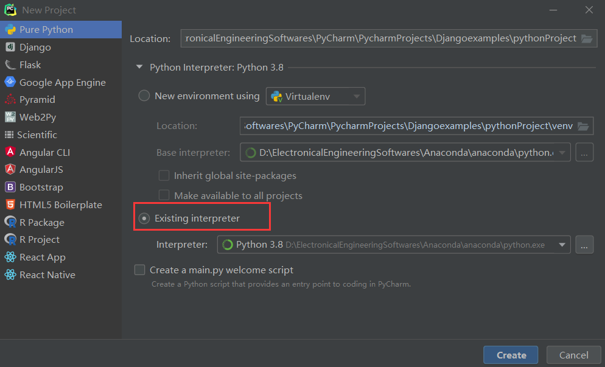Click the React Native icon

[x=10, y=274]
